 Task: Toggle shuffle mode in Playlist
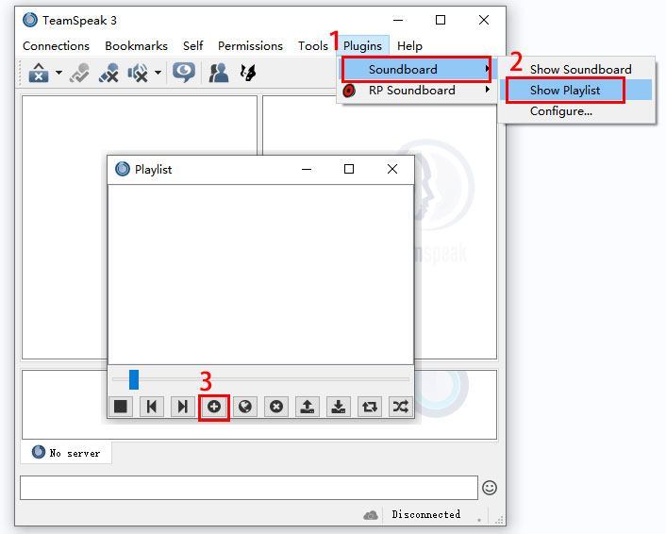click(x=401, y=407)
